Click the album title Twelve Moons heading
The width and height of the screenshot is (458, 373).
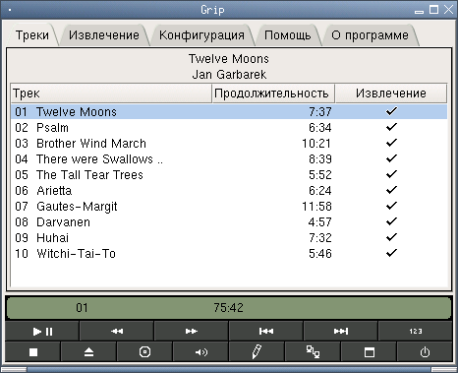tap(229, 59)
